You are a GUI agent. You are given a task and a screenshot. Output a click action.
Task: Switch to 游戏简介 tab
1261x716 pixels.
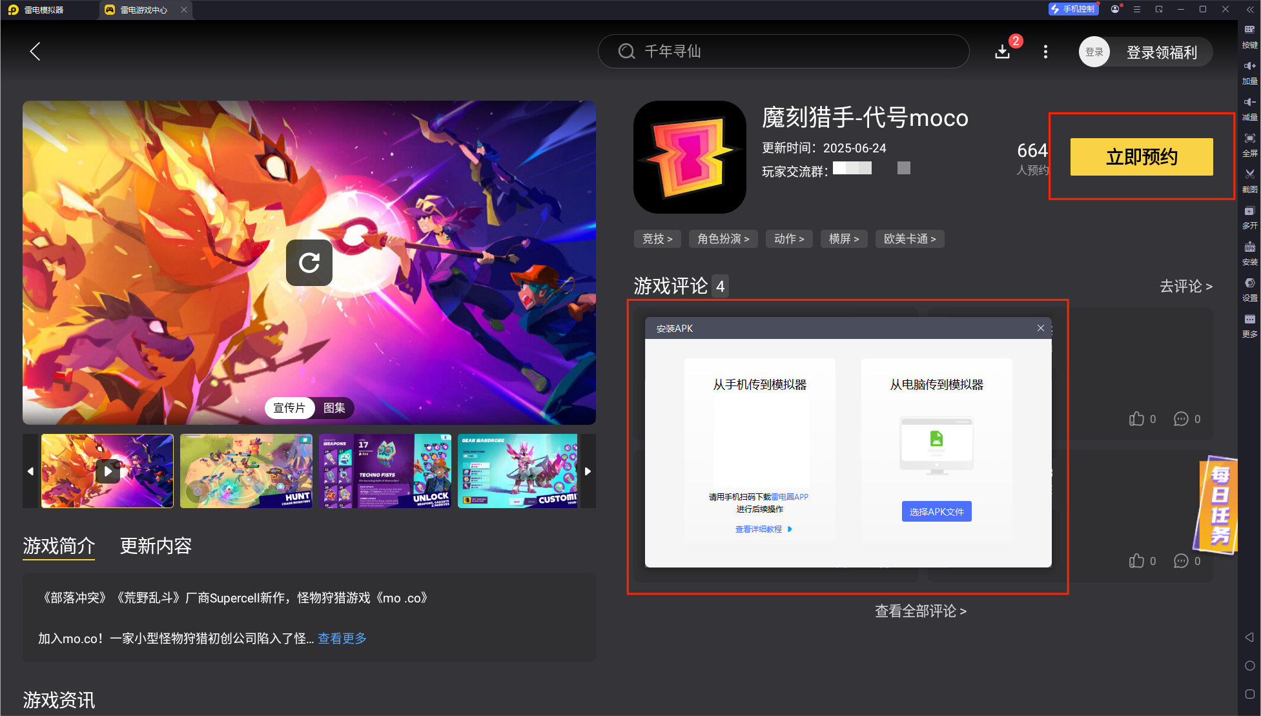click(59, 546)
